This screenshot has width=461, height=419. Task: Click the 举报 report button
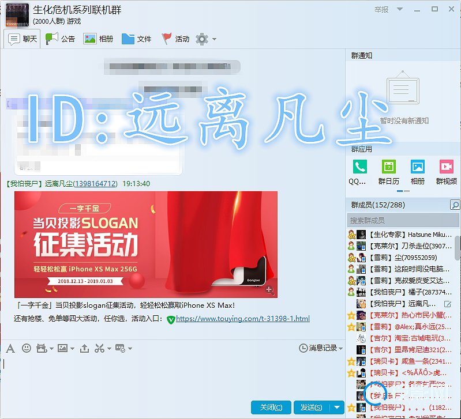tap(381, 10)
